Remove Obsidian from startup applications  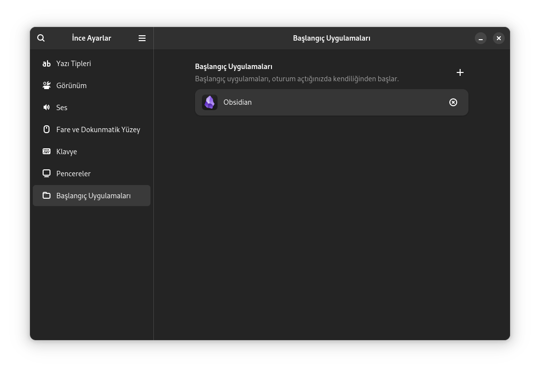453,102
